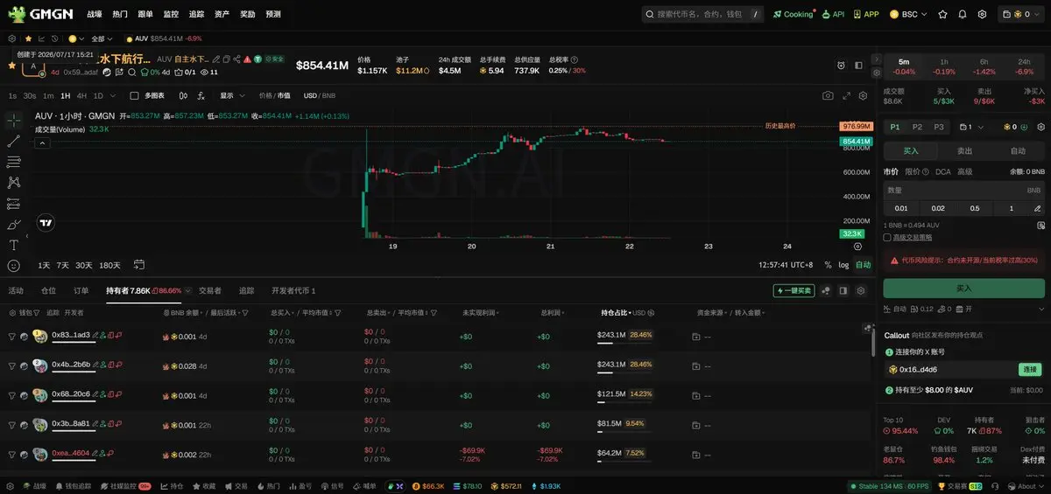Open the forecasting and measurement tools
The width and height of the screenshot is (1051, 494).
[14, 204]
